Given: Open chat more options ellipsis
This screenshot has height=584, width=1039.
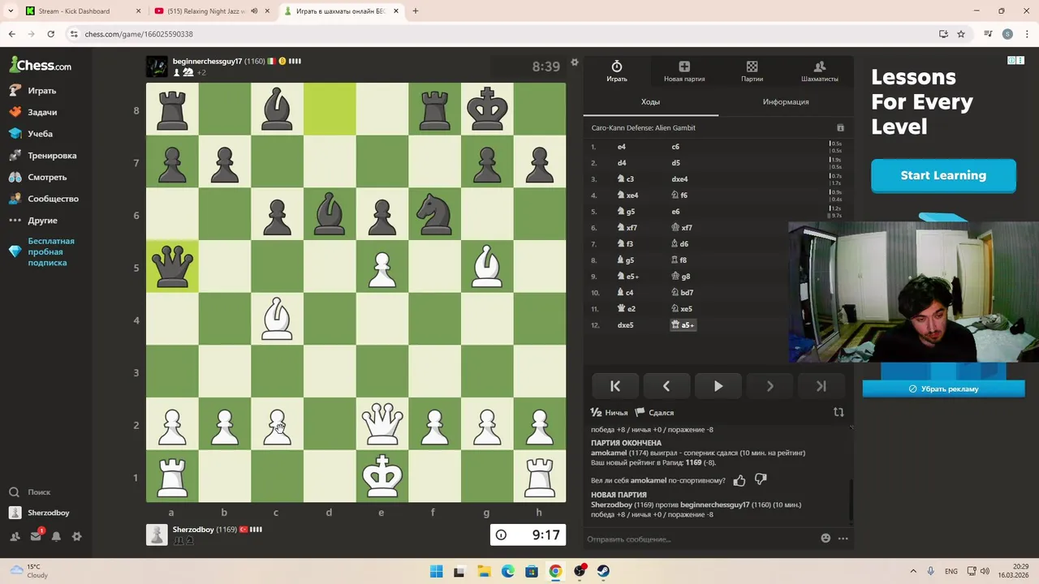Looking at the screenshot, I should [843, 539].
